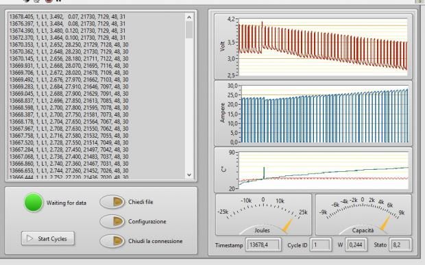Click the Stato field showing 8,2
The width and height of the screenshot is (425, 265).
(400, 244)
